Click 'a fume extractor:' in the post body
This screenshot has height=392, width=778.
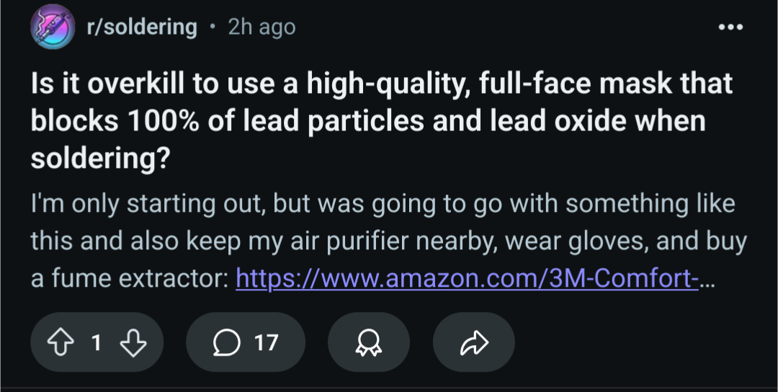(130, 277)
